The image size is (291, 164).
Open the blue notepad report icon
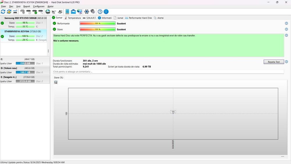tap(67, 12)
